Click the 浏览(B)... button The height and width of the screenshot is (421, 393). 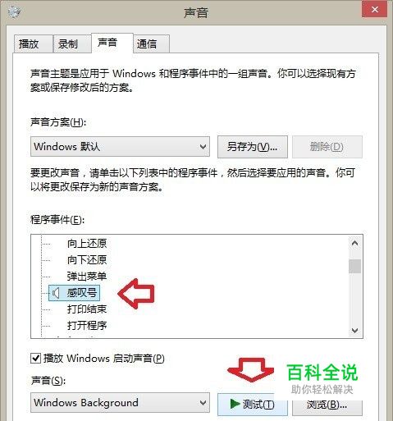pos(327,405)
